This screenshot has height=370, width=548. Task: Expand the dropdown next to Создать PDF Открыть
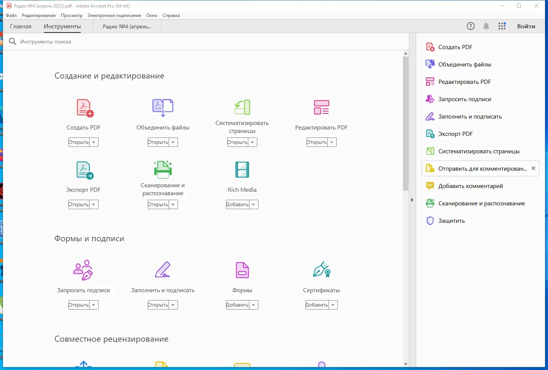(x=94, y=142)
